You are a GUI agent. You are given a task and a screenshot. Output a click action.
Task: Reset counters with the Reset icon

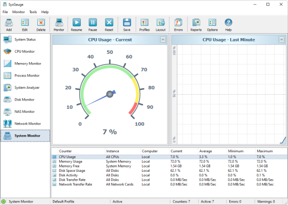click(x=109, y=22)
